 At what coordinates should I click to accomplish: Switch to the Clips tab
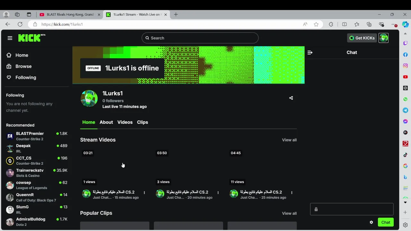(143, 122)
